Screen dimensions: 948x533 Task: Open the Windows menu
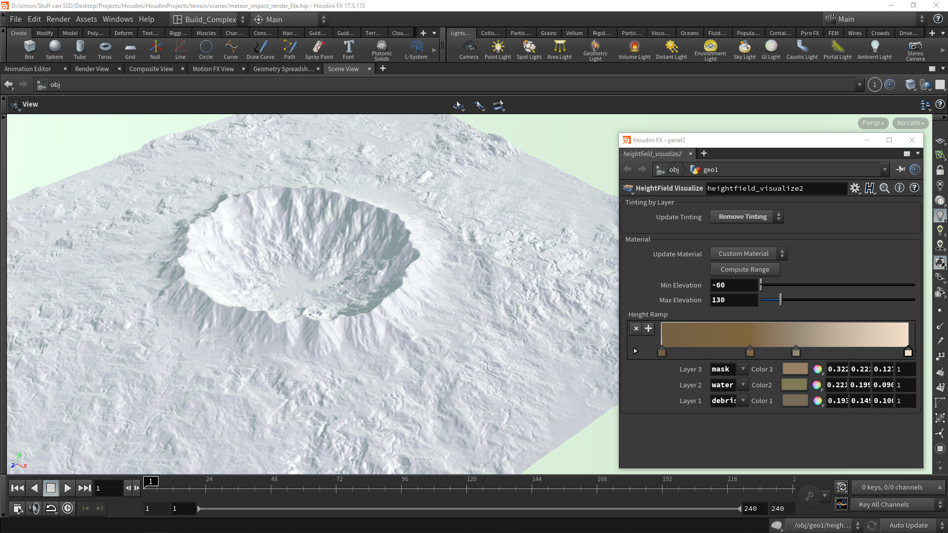pyautogui.click(x=117, y=19)
